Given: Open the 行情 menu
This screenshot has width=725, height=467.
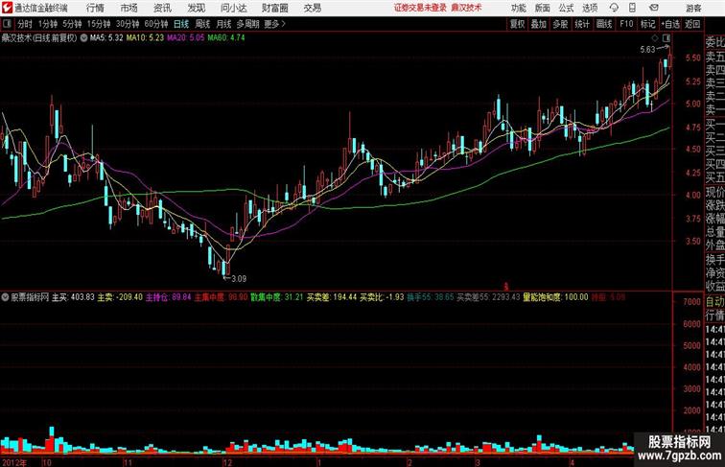Looking at the screenshot, I should click(x=95, y=8).
